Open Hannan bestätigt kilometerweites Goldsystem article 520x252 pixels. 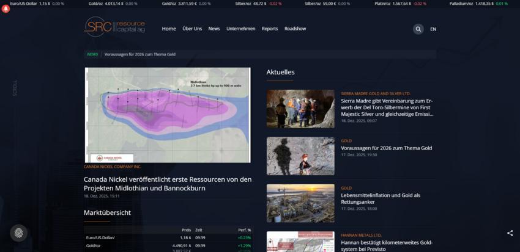(387, 246)
